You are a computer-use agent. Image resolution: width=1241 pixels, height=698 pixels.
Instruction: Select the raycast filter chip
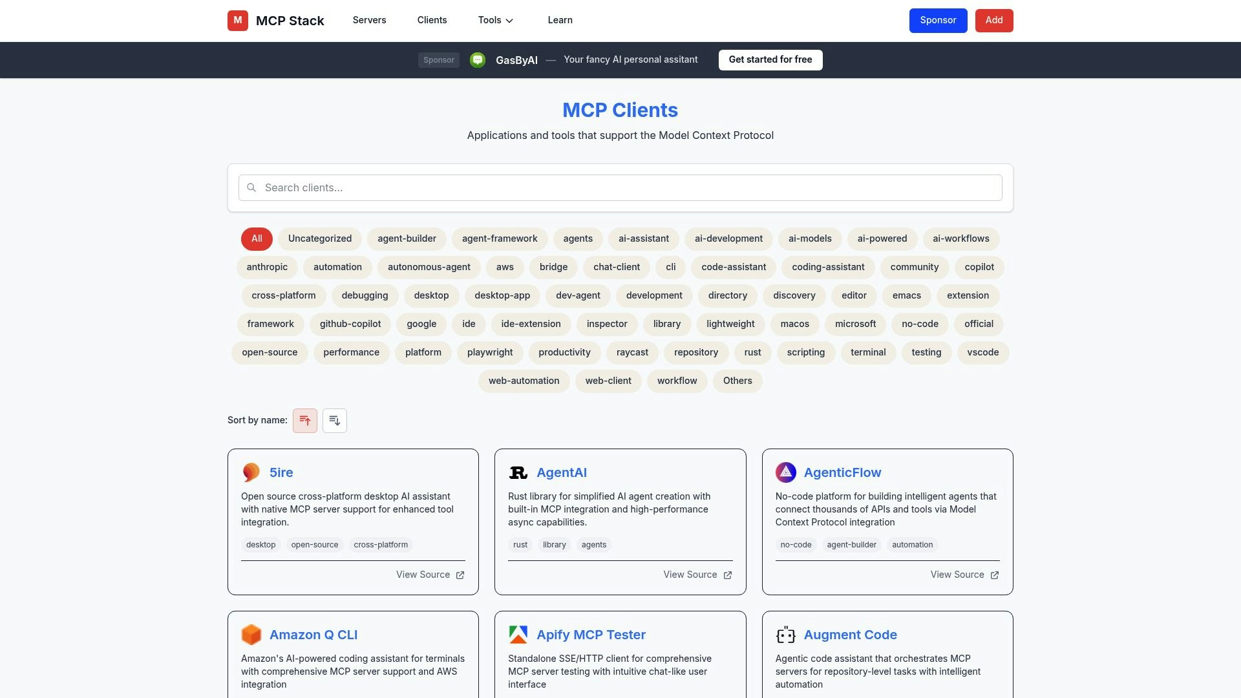632,353
